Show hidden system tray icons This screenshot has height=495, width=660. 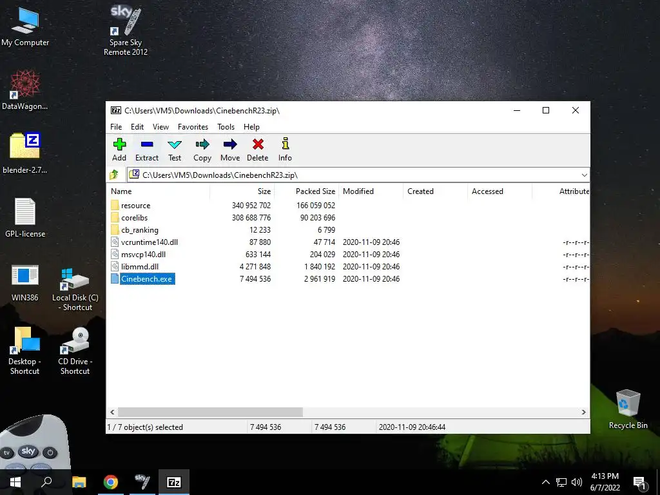click(x=545, y=482)
